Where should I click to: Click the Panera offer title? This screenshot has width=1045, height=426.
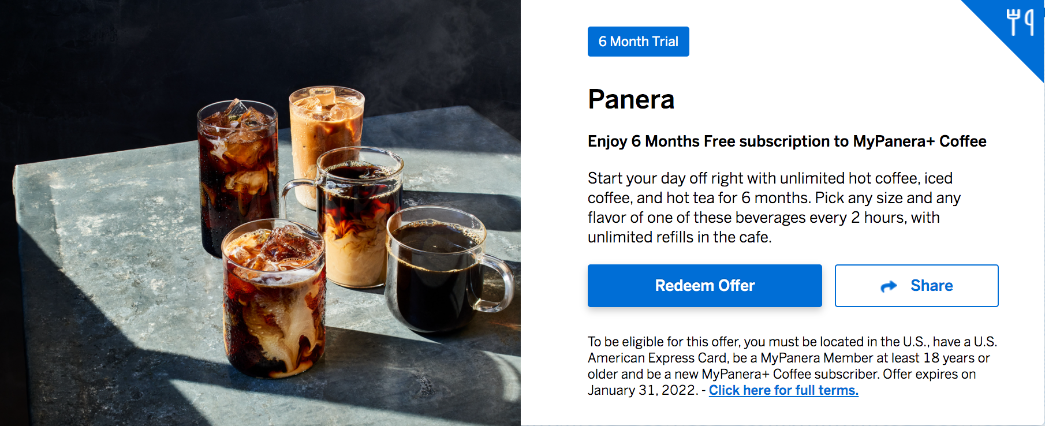pos(631,99)
